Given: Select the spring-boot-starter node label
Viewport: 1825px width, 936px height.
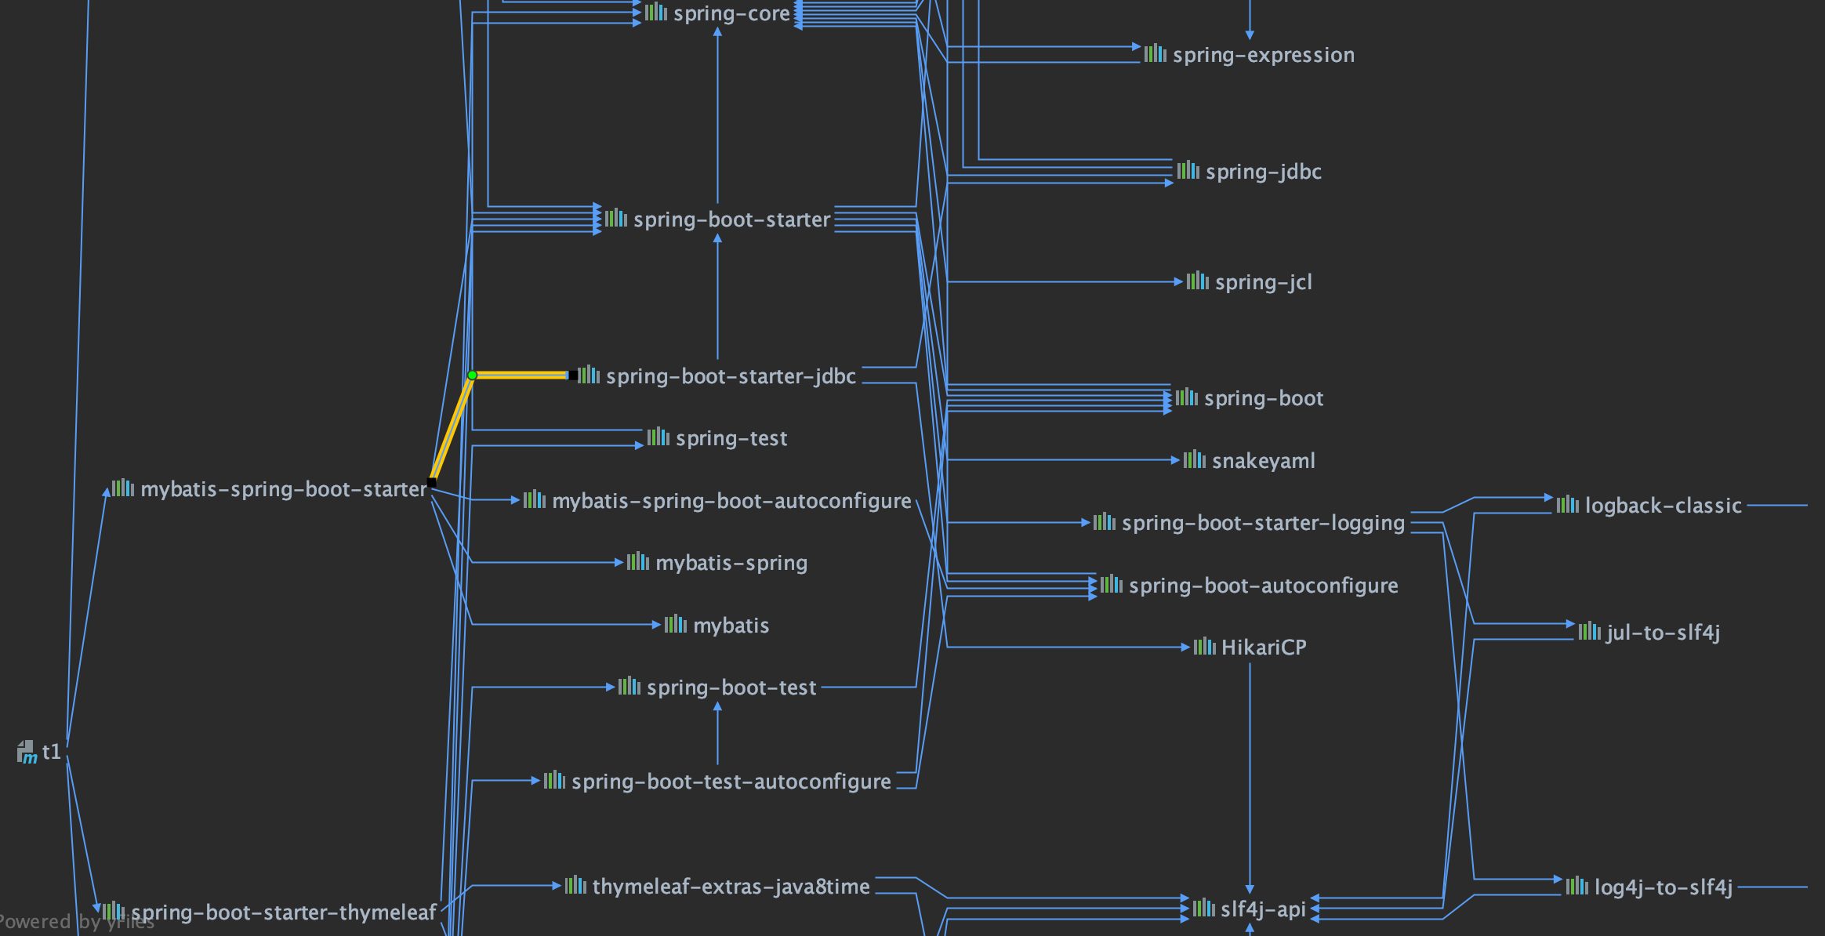Looking at the screenshot, I should 731,219.
